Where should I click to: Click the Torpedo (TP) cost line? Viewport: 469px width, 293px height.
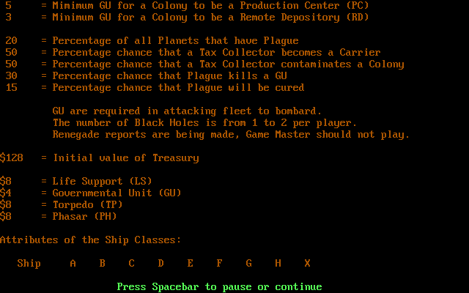click(62, 205)
